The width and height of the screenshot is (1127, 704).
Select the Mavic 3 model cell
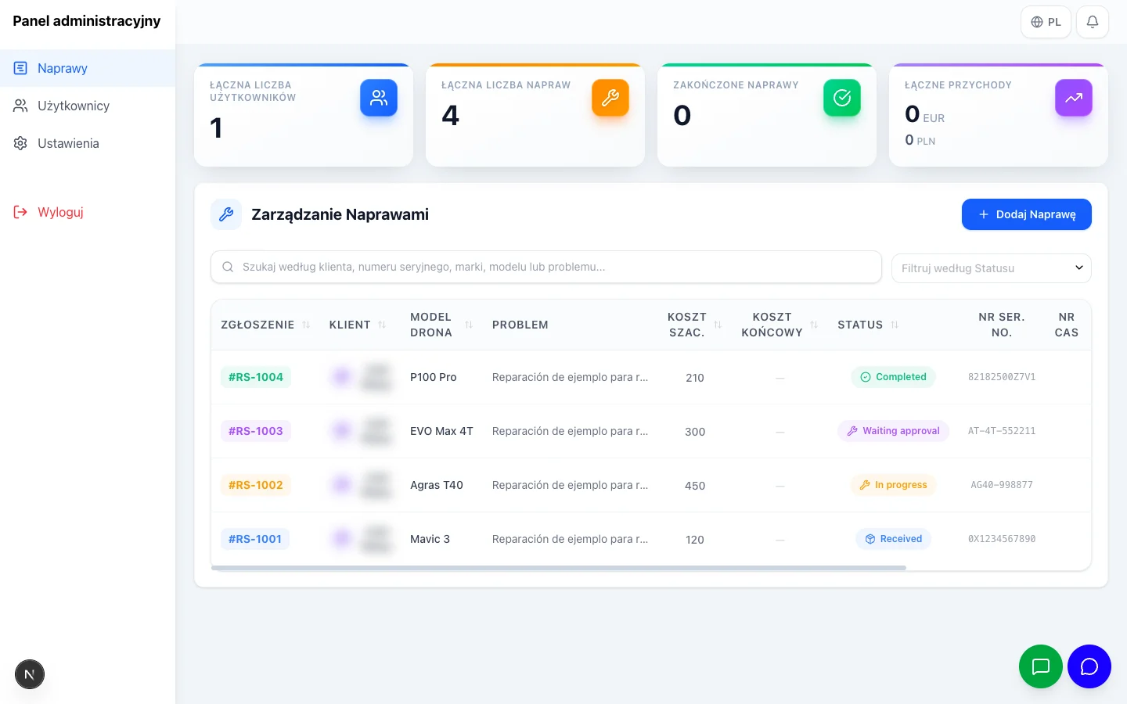click(x=430, y=539)
